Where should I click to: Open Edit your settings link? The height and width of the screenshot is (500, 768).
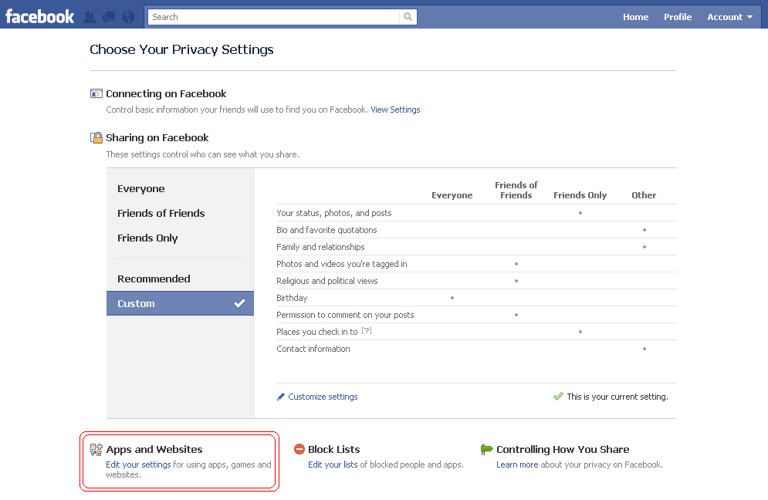[x=138, y=465]
